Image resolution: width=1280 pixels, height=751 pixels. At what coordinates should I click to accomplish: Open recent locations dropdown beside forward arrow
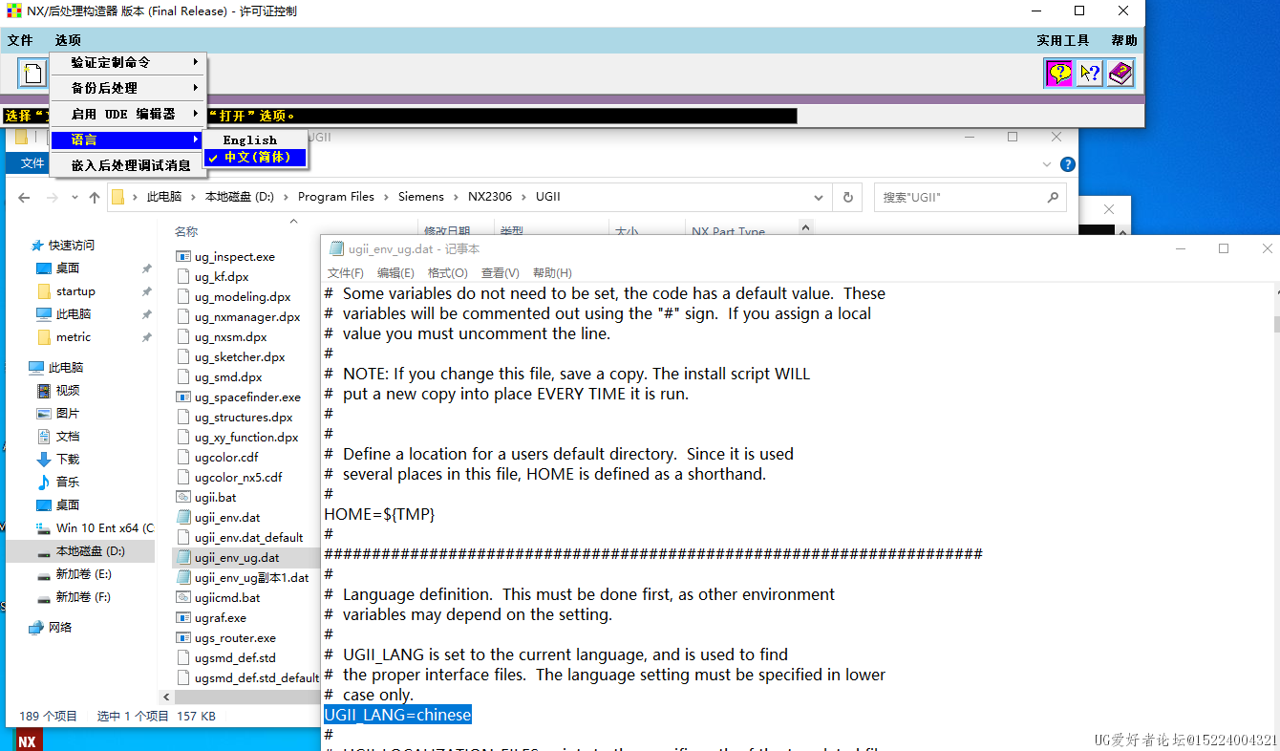click(x=74, y=198)
